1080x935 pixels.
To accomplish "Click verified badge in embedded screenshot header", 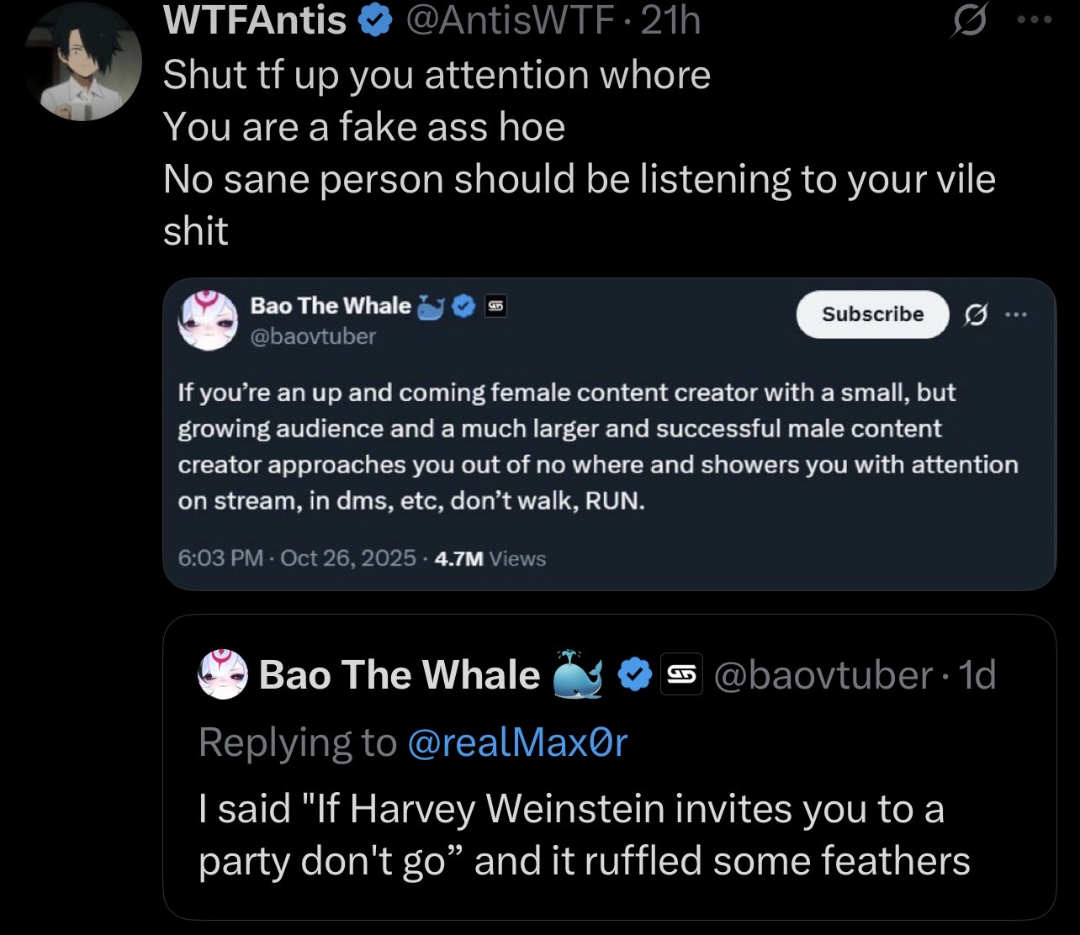I will (463, 307).
